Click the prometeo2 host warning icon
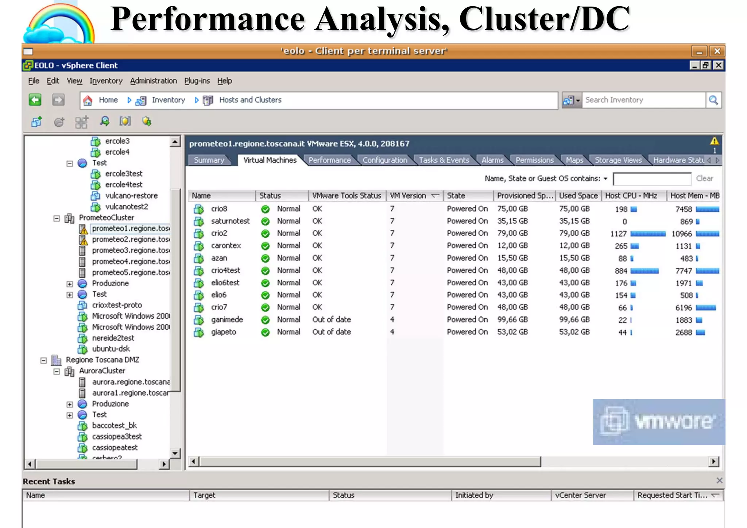 click(x=83, y=240)
